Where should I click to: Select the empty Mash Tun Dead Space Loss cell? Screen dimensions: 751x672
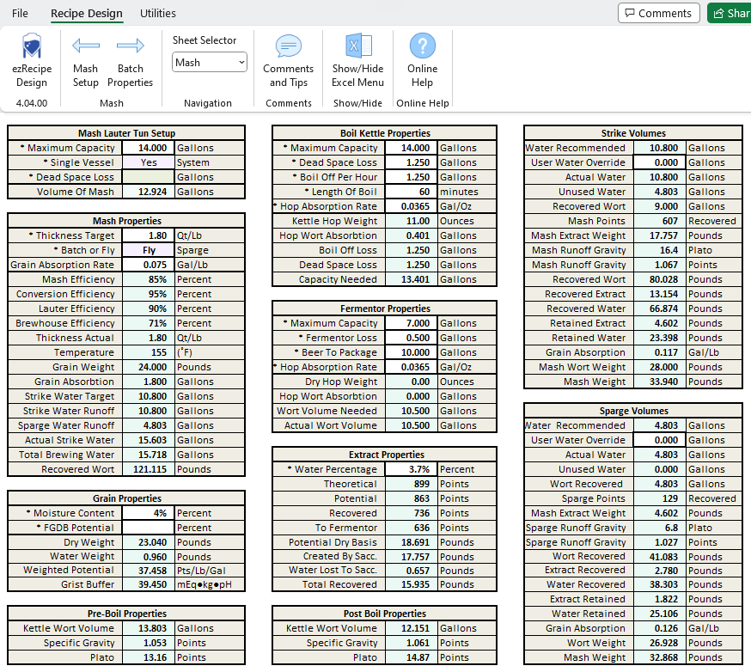pos(148,177)
